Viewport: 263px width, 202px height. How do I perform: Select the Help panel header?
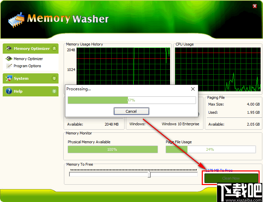pyautogui.click(x=31, y=91)
